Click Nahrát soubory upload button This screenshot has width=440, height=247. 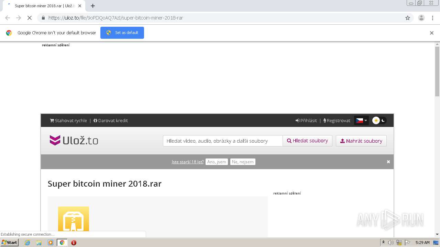click(x=361, y=141)
